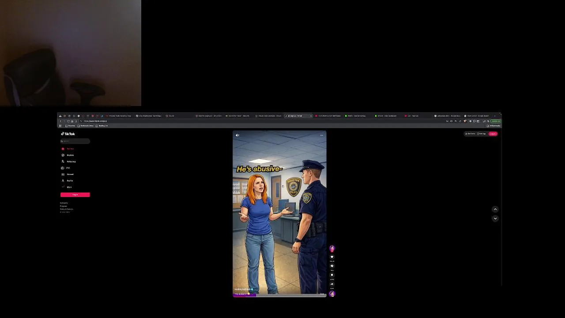Go to previous video with up arrow
This screenshot has width=565, height=318.
495,209
